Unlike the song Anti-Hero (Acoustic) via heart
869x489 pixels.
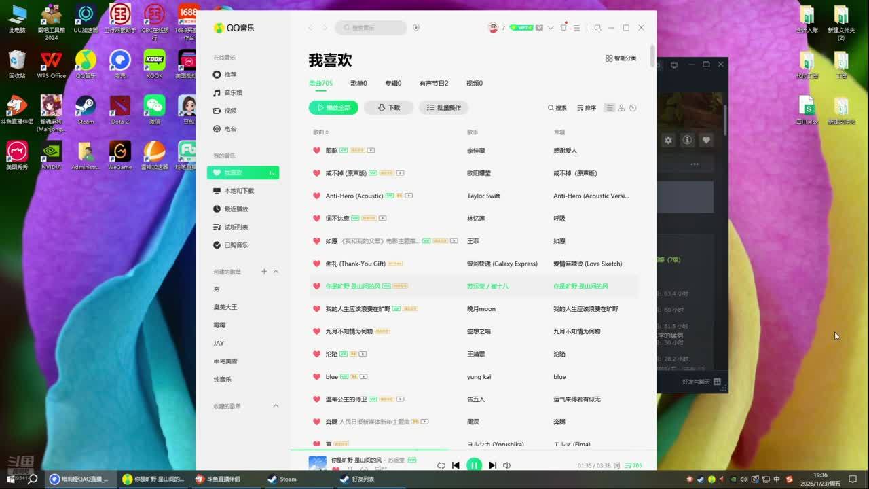(x=316, y=196)
